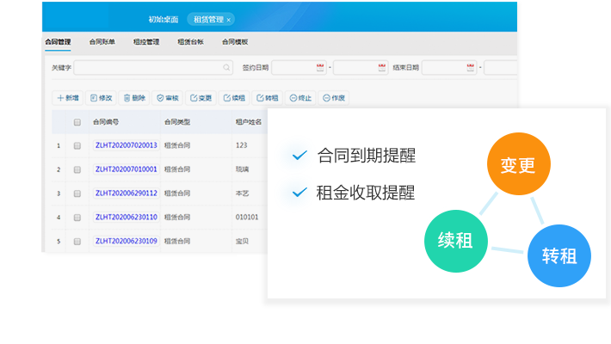Click into the 关键字 keyword search field
Screen dimensions: 611x344
[x=146, y=67]
